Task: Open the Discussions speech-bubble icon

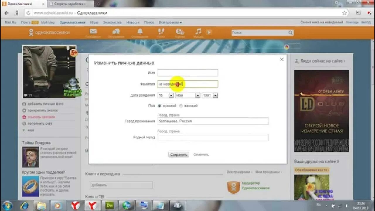Action: coord(116,32)
